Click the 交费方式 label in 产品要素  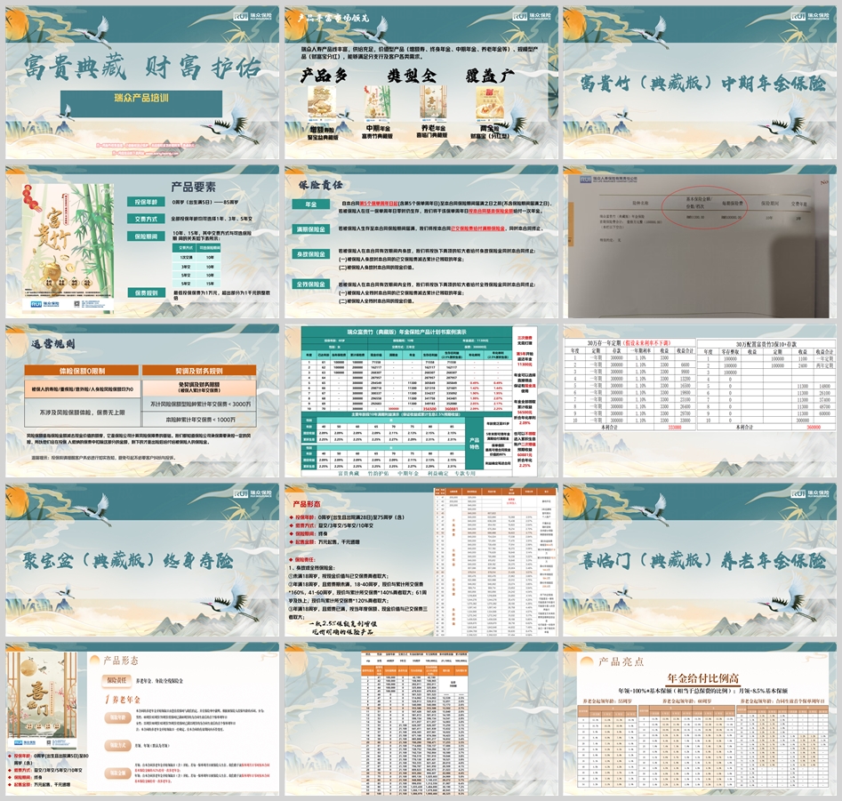pos(146,219)
